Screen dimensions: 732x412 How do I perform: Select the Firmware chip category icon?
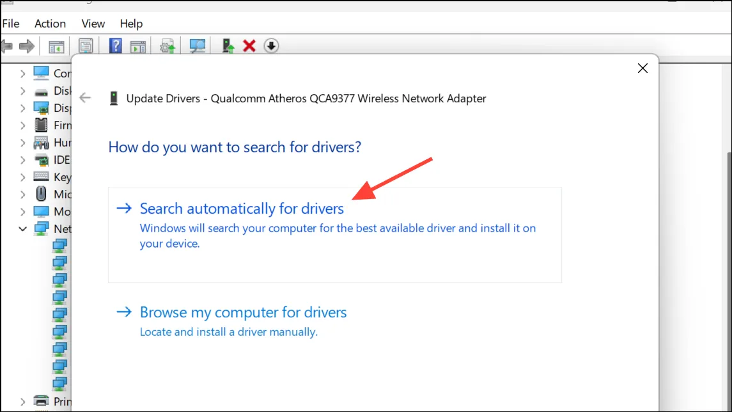(41, 125)
